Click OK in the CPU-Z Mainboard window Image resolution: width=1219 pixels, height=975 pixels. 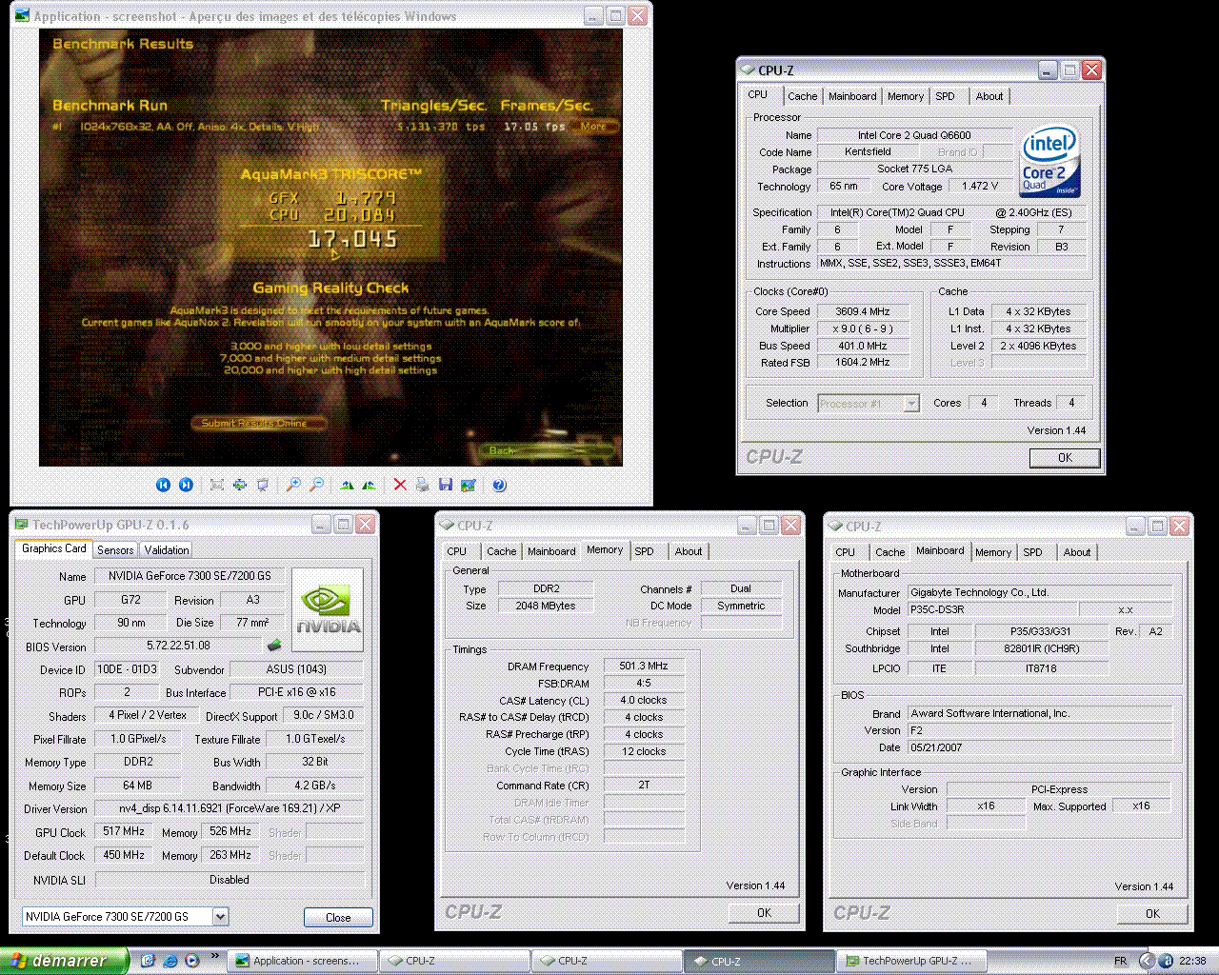1152,914
